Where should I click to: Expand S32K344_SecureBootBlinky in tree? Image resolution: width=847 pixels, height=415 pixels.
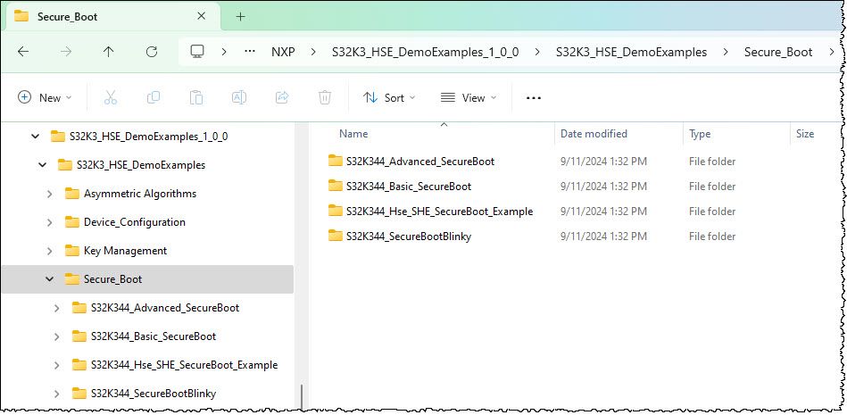(57, 394)
